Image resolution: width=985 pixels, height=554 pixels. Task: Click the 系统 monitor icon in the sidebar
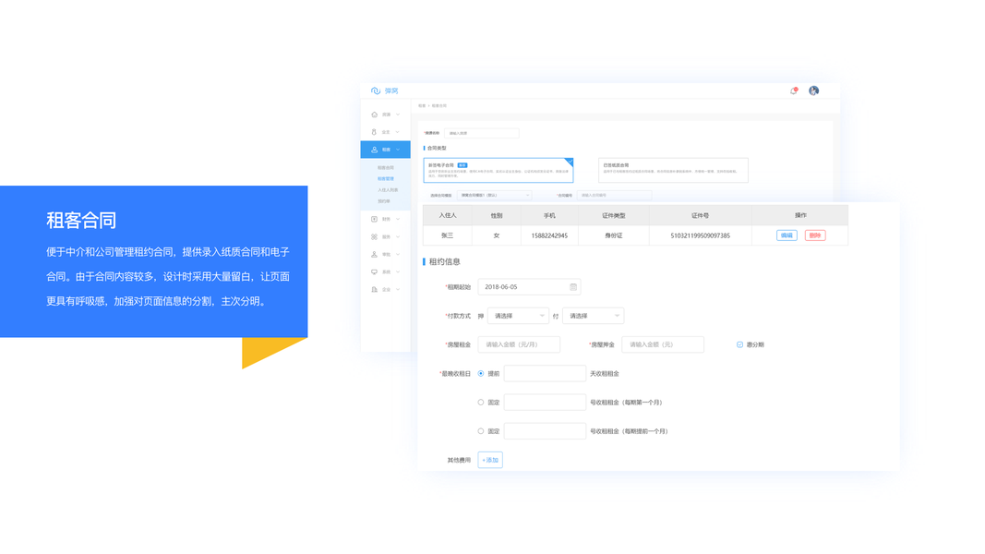point(375,272)
